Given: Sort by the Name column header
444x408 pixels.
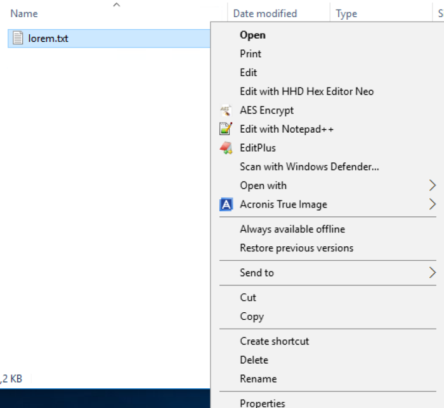Looking at the screenshot, I should tap(24, 13).
